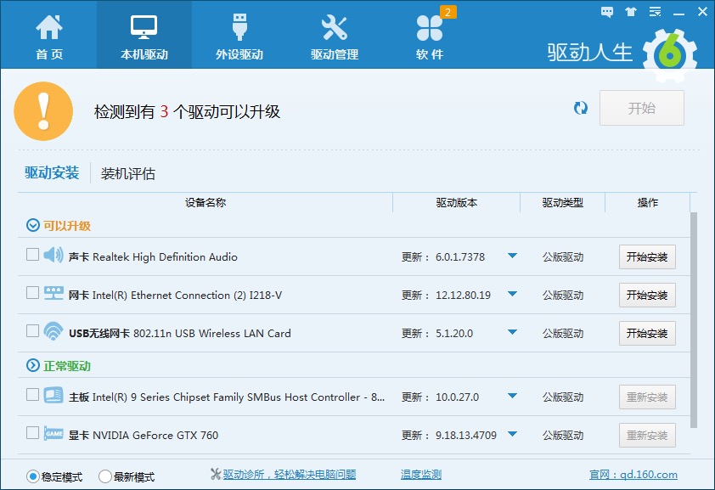Click the 驱动版本 column header

(x=457, y=202)
